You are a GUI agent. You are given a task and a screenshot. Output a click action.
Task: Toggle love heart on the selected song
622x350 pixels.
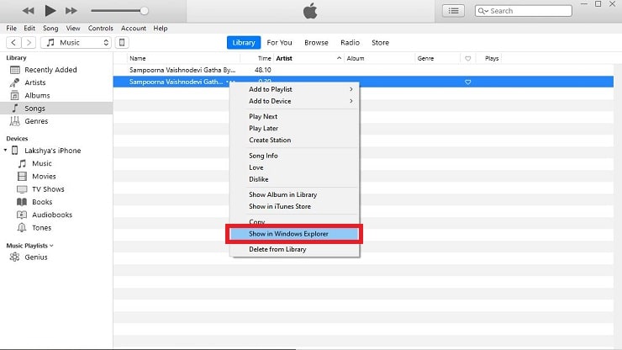click(467, 82)
